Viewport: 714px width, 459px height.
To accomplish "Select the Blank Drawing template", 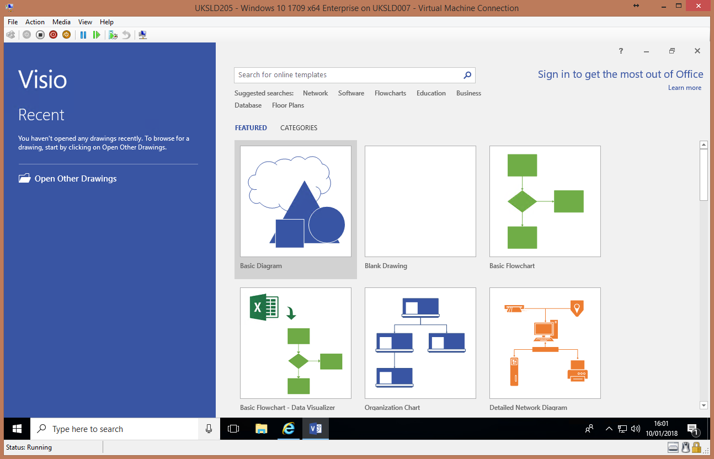I will (x=420, y=209).
